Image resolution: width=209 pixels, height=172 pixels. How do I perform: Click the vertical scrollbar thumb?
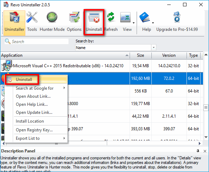point(206,108)
